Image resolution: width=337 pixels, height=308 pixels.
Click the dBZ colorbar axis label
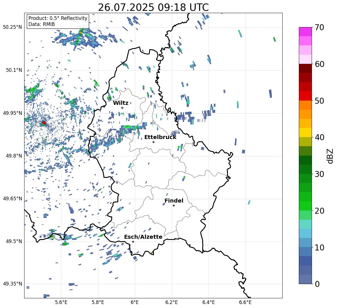click(330, 156)
